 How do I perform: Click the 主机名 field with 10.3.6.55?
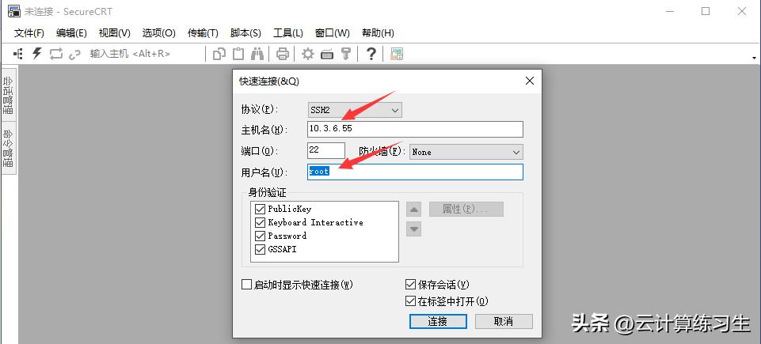[x=415, y=129]
